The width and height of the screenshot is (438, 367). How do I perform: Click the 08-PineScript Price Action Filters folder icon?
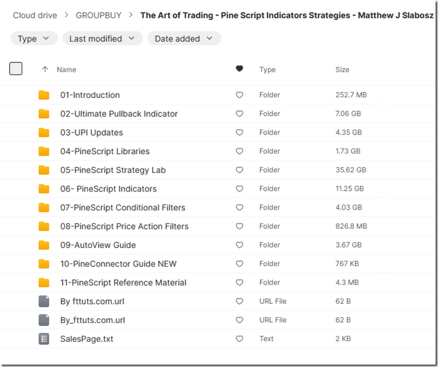tap(44, 226)
